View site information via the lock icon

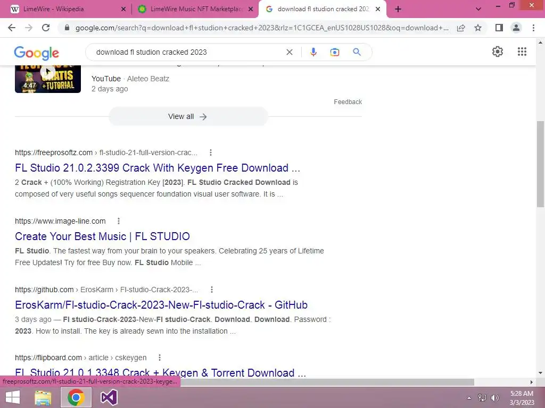coord(67,28)
